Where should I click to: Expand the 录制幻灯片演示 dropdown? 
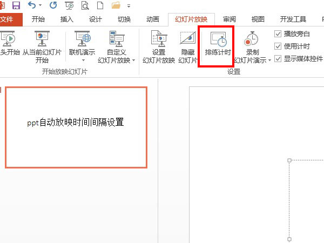click(x=269, y=60)
